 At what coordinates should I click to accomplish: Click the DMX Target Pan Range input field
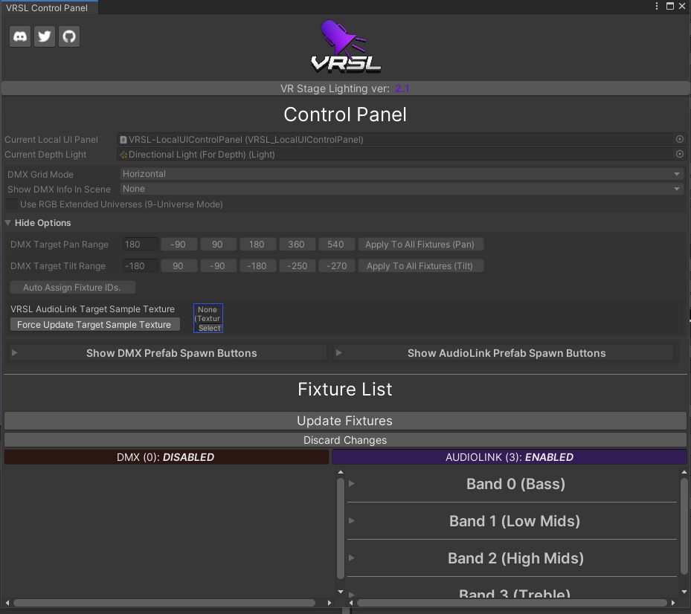[140, 245]
